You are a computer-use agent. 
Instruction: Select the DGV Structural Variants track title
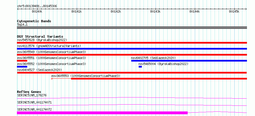[40, 36]
